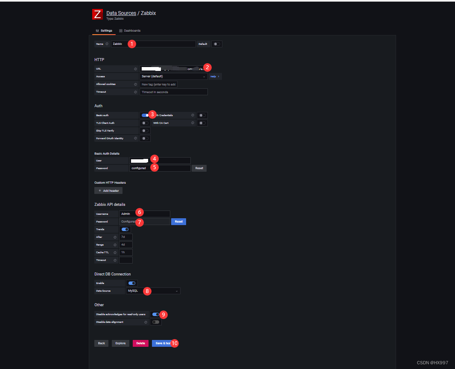Switch to the Dashboards tab
The width and height of the screenshot is (455, 369).
coord(130,30)
